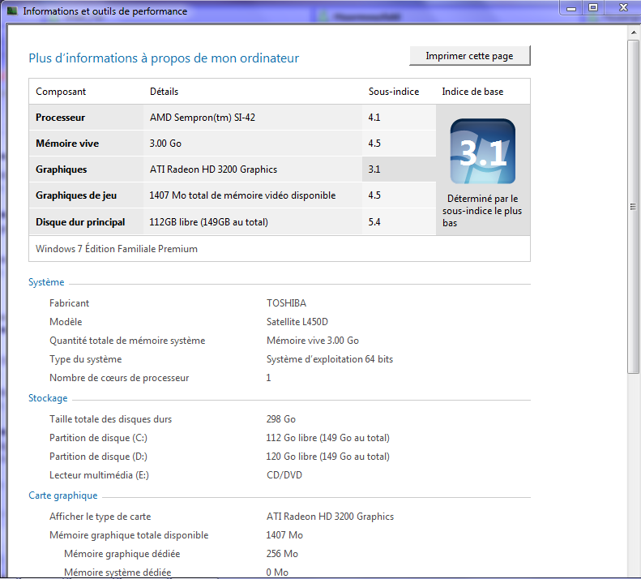Click the 112GB libre (149GB au total) cell

pos(208,222)
